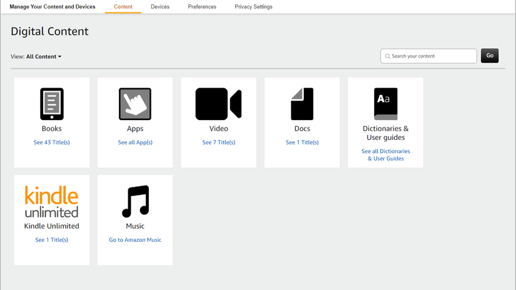
Task: Follow the See 7 Title(s) video link
Action: 218,142
